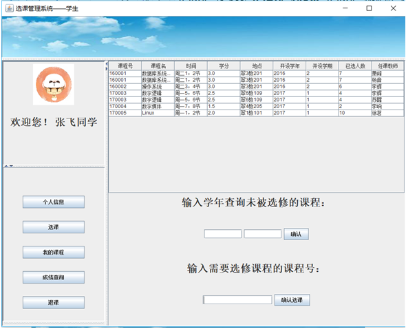Viewport: 406px width, 329px height.
Task: Select the Linux course name cell
Action: pos(158,113)
